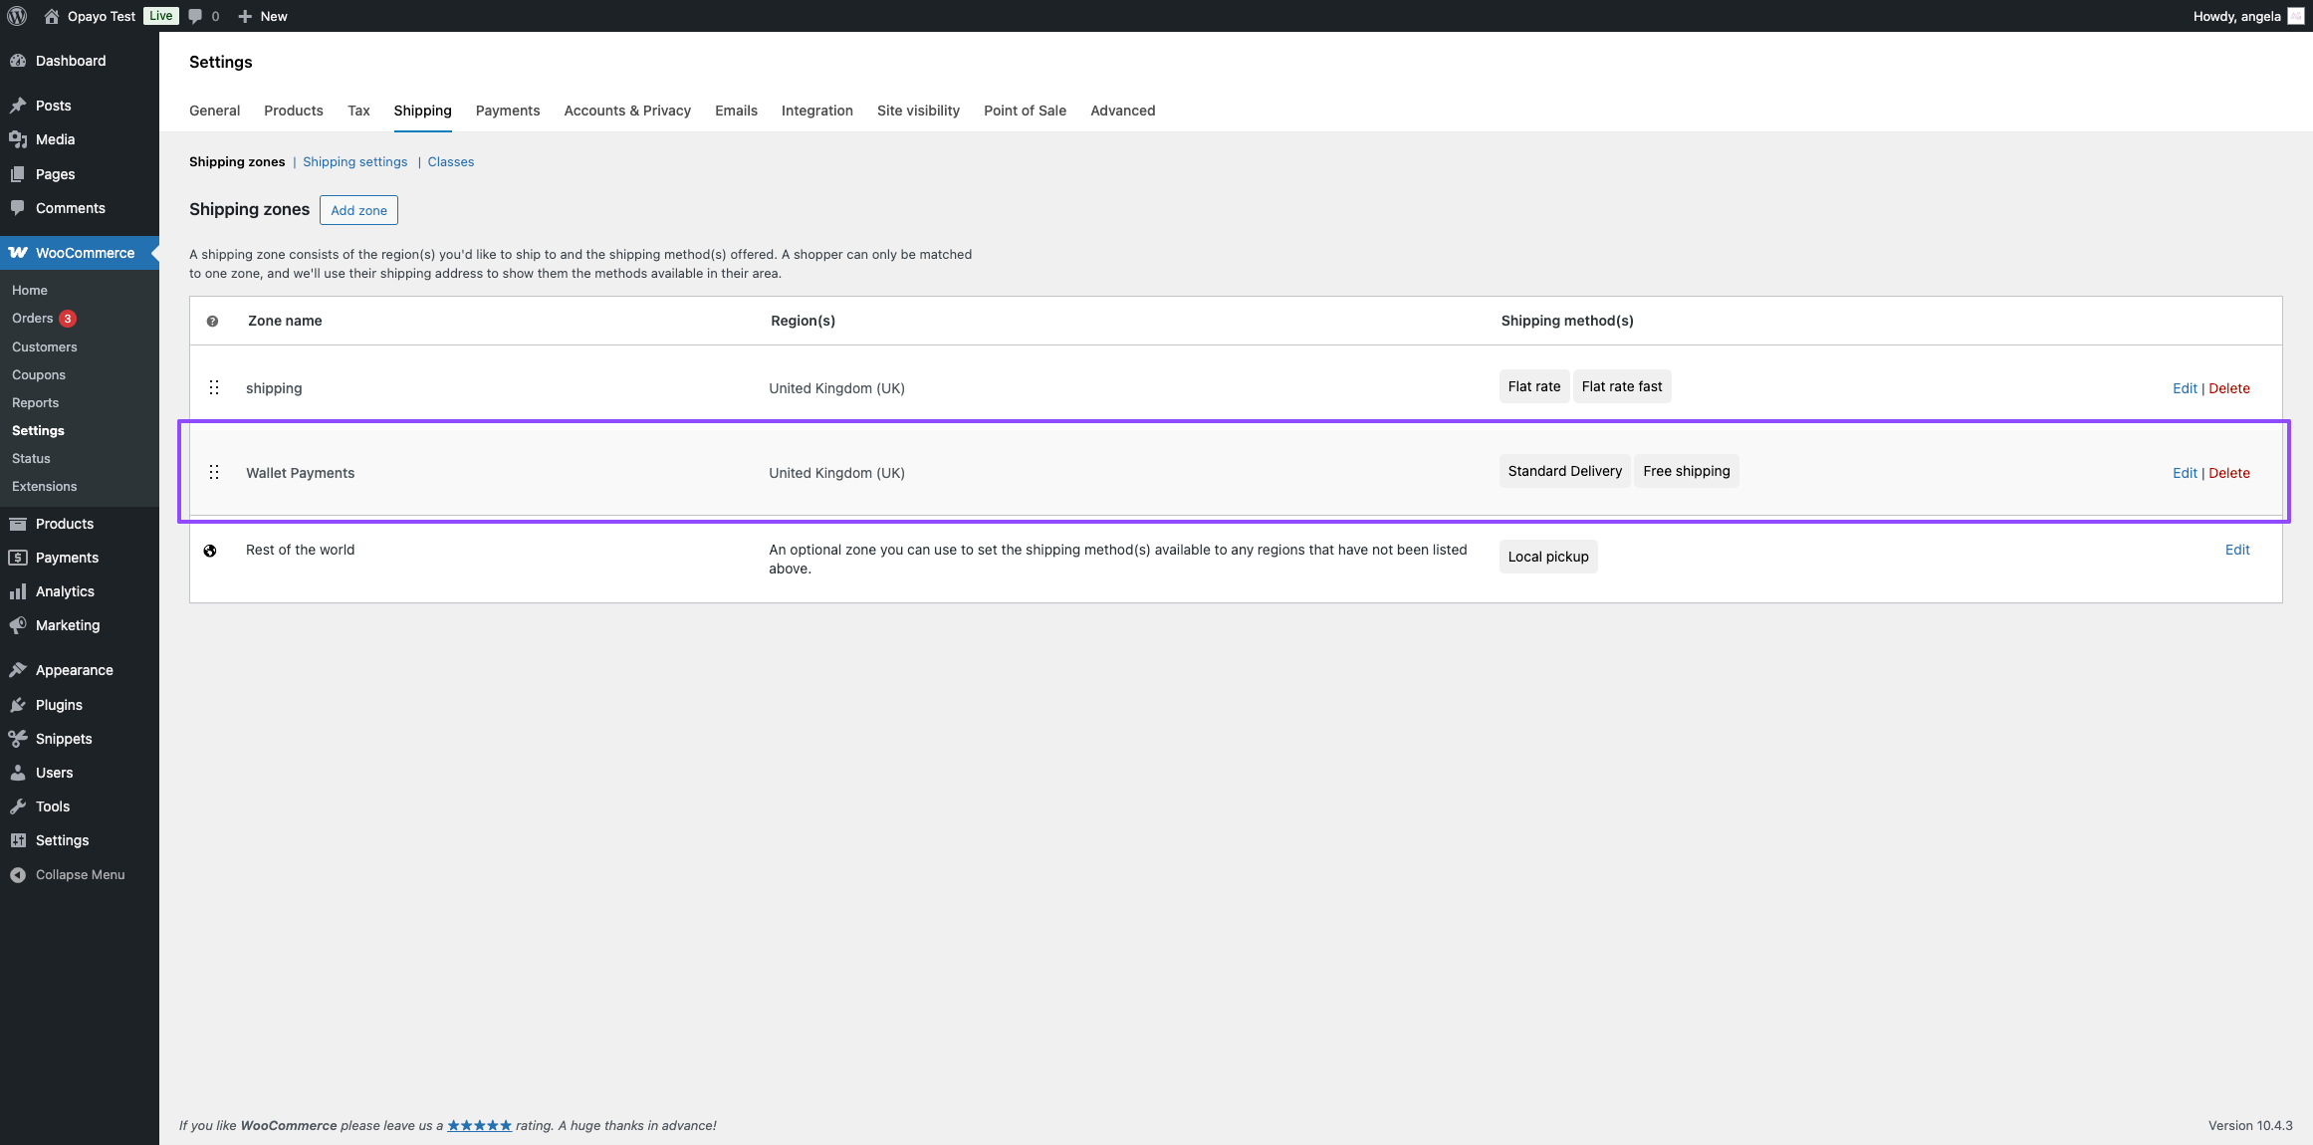Switch to the Payments settings tab
The height and width of the screenshot is (1145, 2313).
508,111
